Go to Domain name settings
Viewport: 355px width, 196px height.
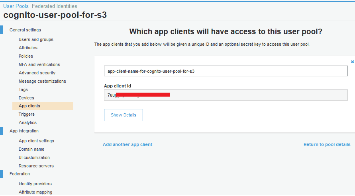coord(31,149)
